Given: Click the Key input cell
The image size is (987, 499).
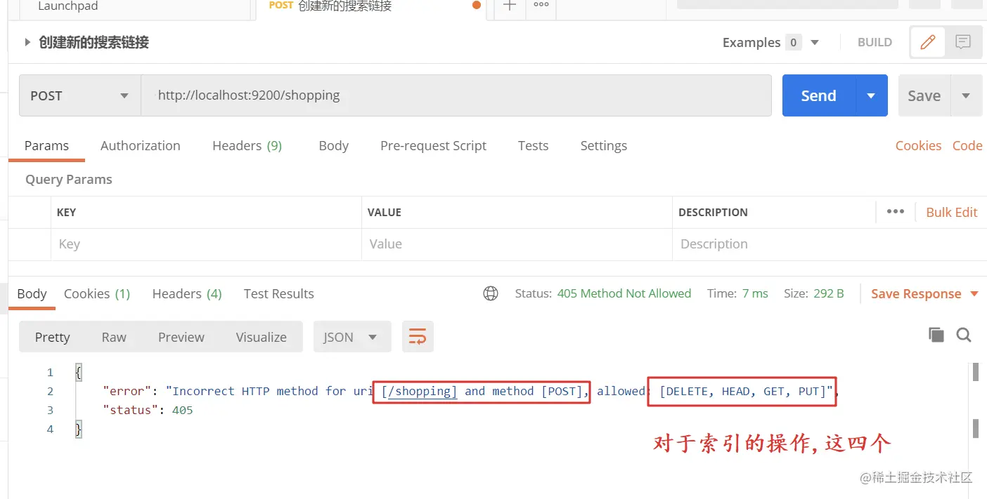Looking at the screenshot, I should (x=206, y=244).
